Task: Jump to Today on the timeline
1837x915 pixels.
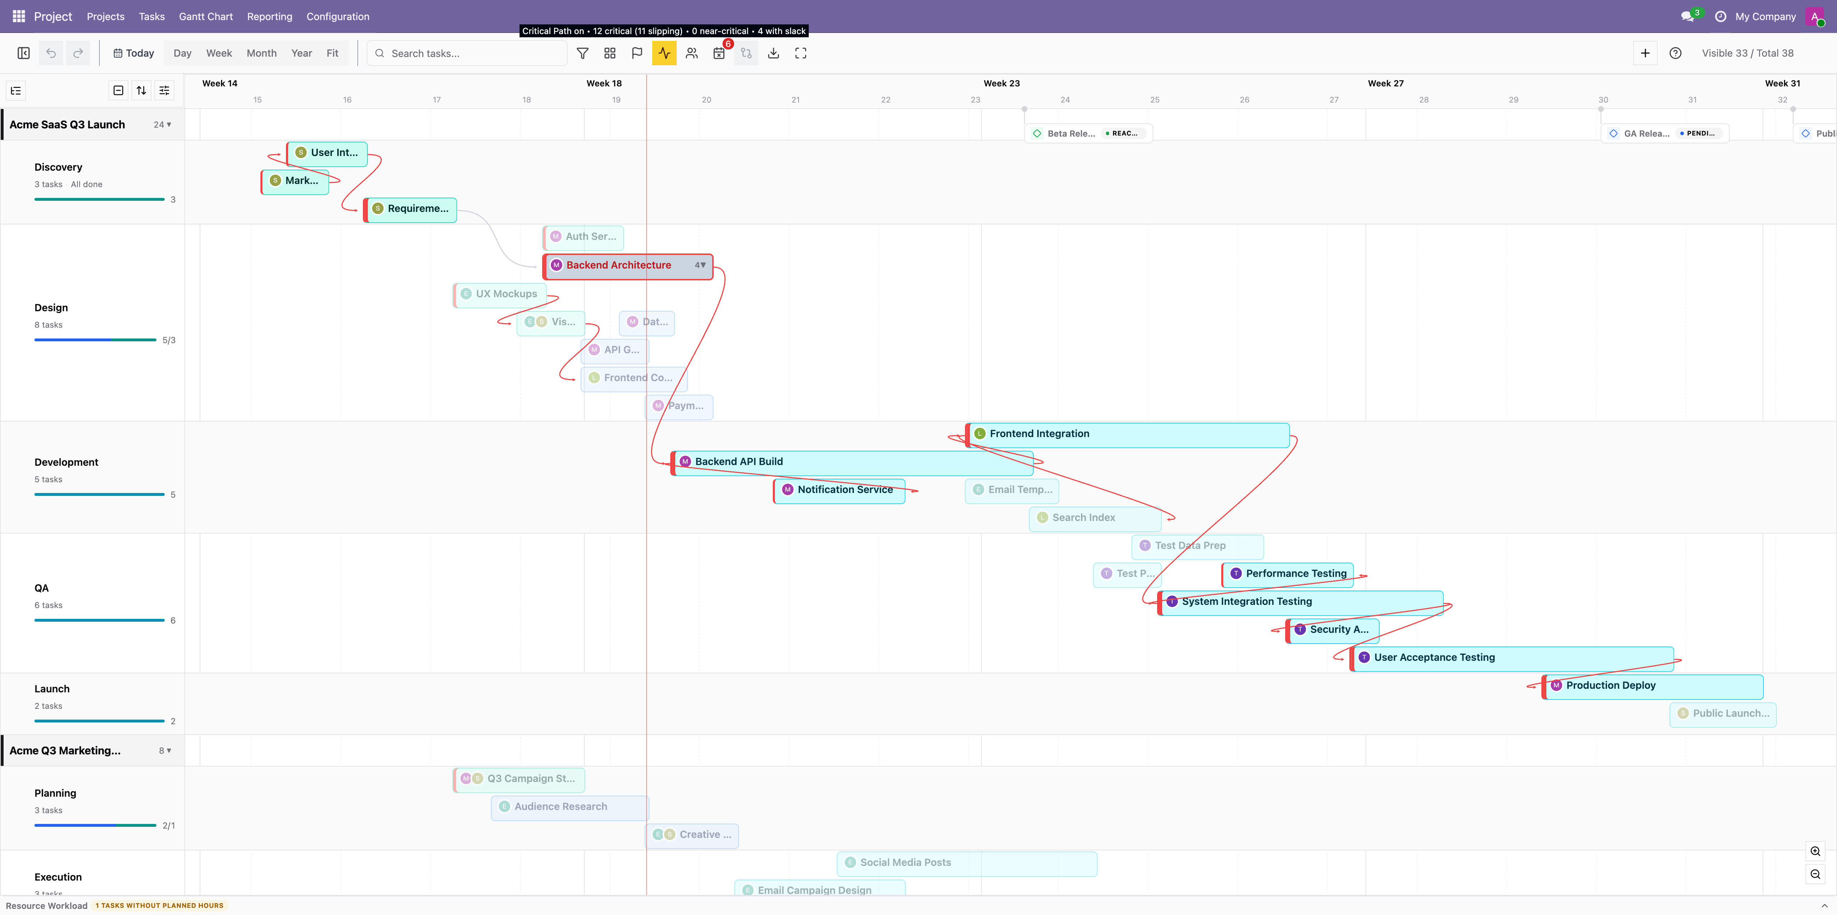Action: click(133, 53)
